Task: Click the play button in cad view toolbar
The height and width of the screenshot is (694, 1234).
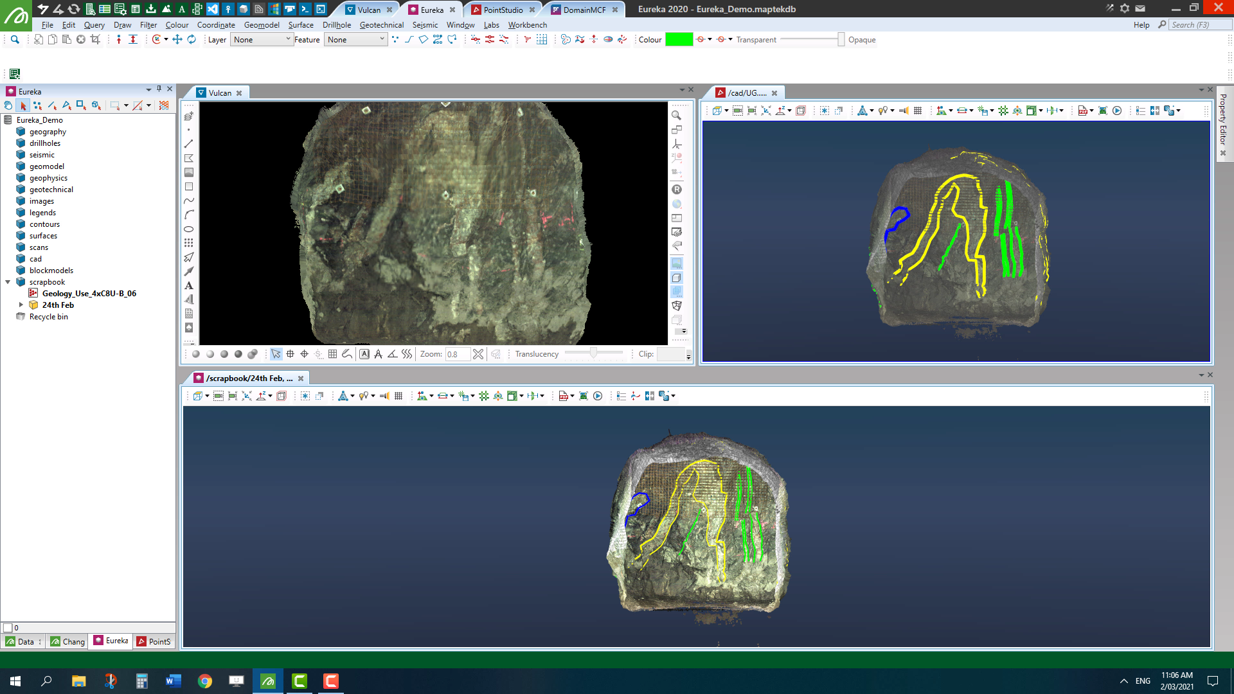Action: (1117, 111)
